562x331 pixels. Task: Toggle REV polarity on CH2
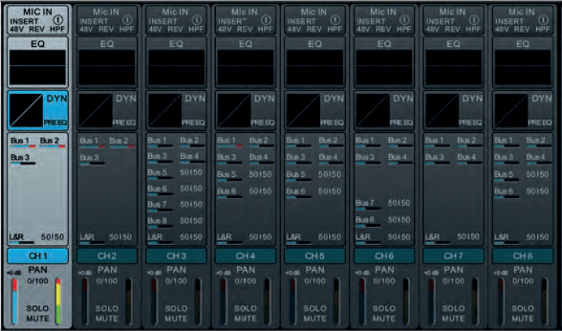pyautogui.click(x=106, y=29)
